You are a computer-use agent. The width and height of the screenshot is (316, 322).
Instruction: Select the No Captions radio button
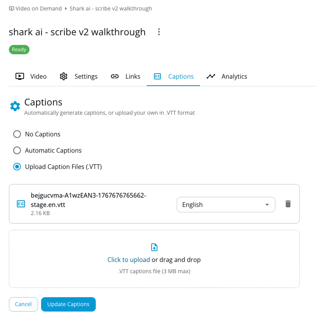click(17, 134)
